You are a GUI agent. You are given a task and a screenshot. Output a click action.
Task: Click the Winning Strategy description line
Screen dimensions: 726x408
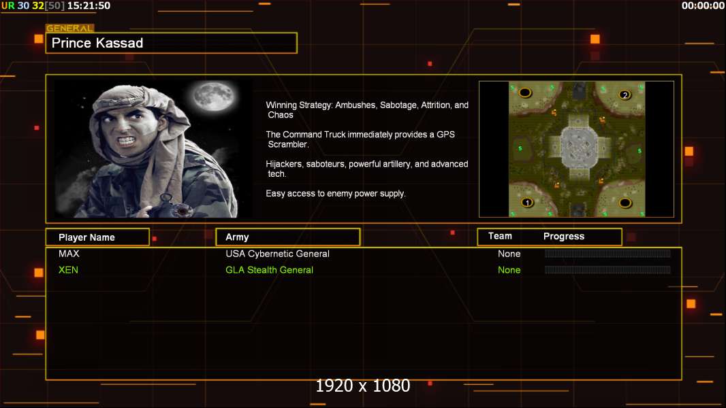click(x=367, y=110)
